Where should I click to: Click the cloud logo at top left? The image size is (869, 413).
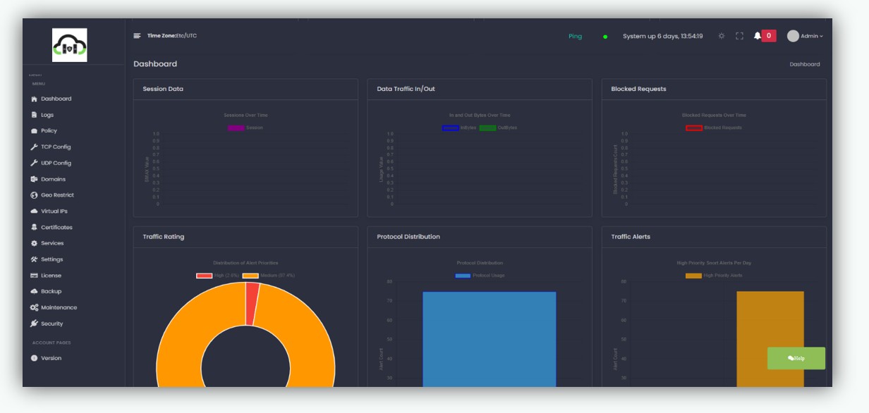(x=70, y=45)
